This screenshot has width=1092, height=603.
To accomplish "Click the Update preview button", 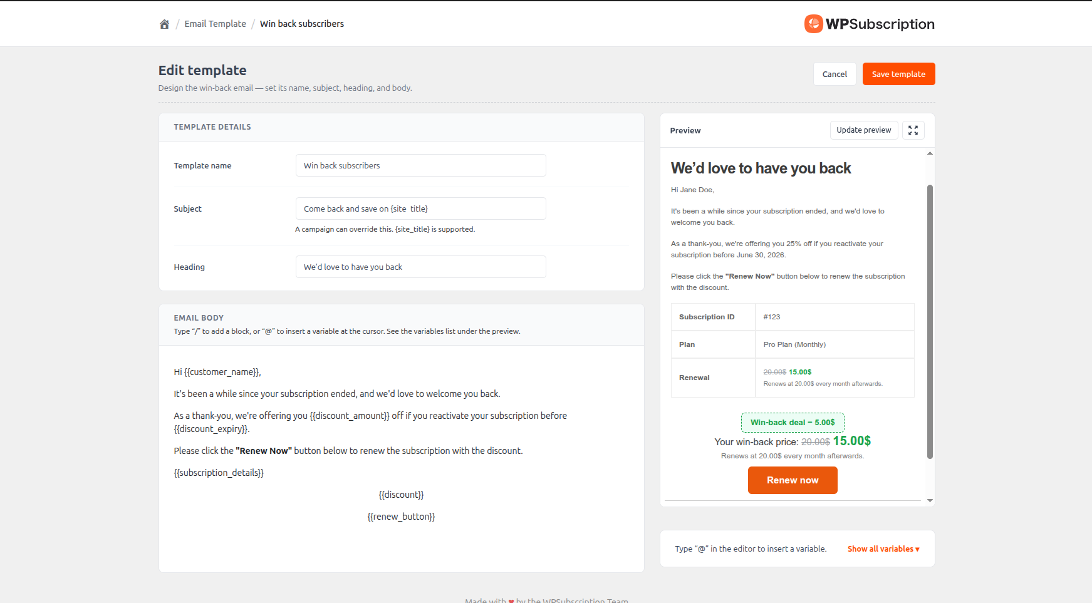I will pyautogui.click(x=864, y=130).
